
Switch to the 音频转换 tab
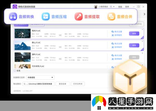tap(22, 17)
